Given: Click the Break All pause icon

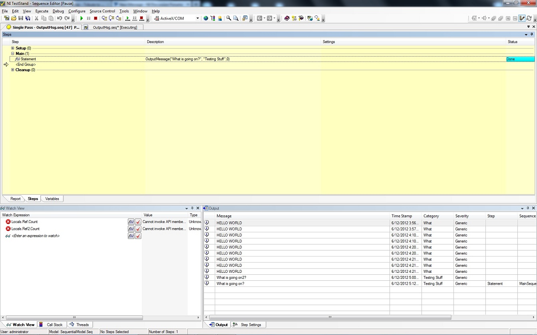Looking at the screenshot, I should point(134,18).
